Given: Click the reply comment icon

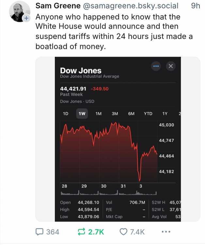Looking at the screenshot, I should 39,232.
